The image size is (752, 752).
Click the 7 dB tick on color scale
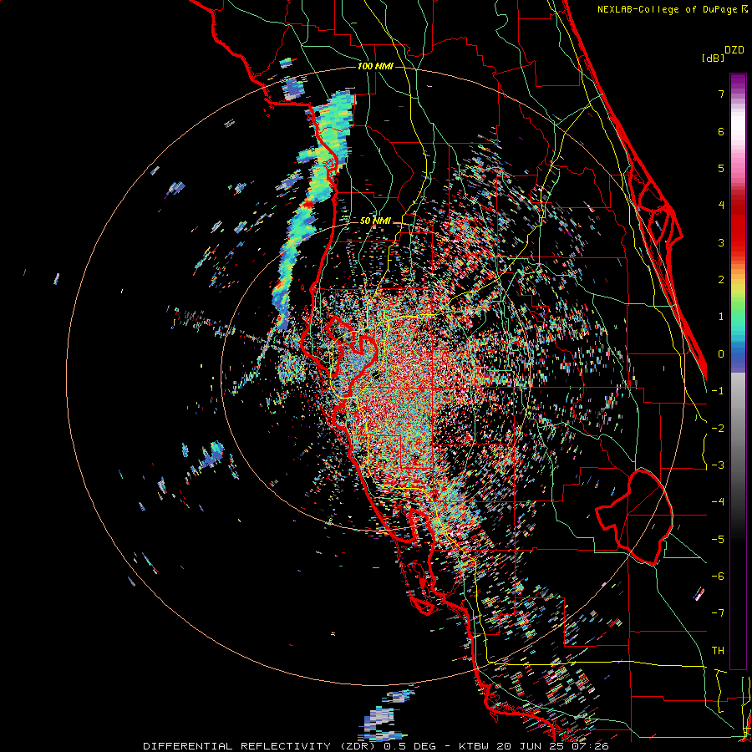[x=721, y=94]
